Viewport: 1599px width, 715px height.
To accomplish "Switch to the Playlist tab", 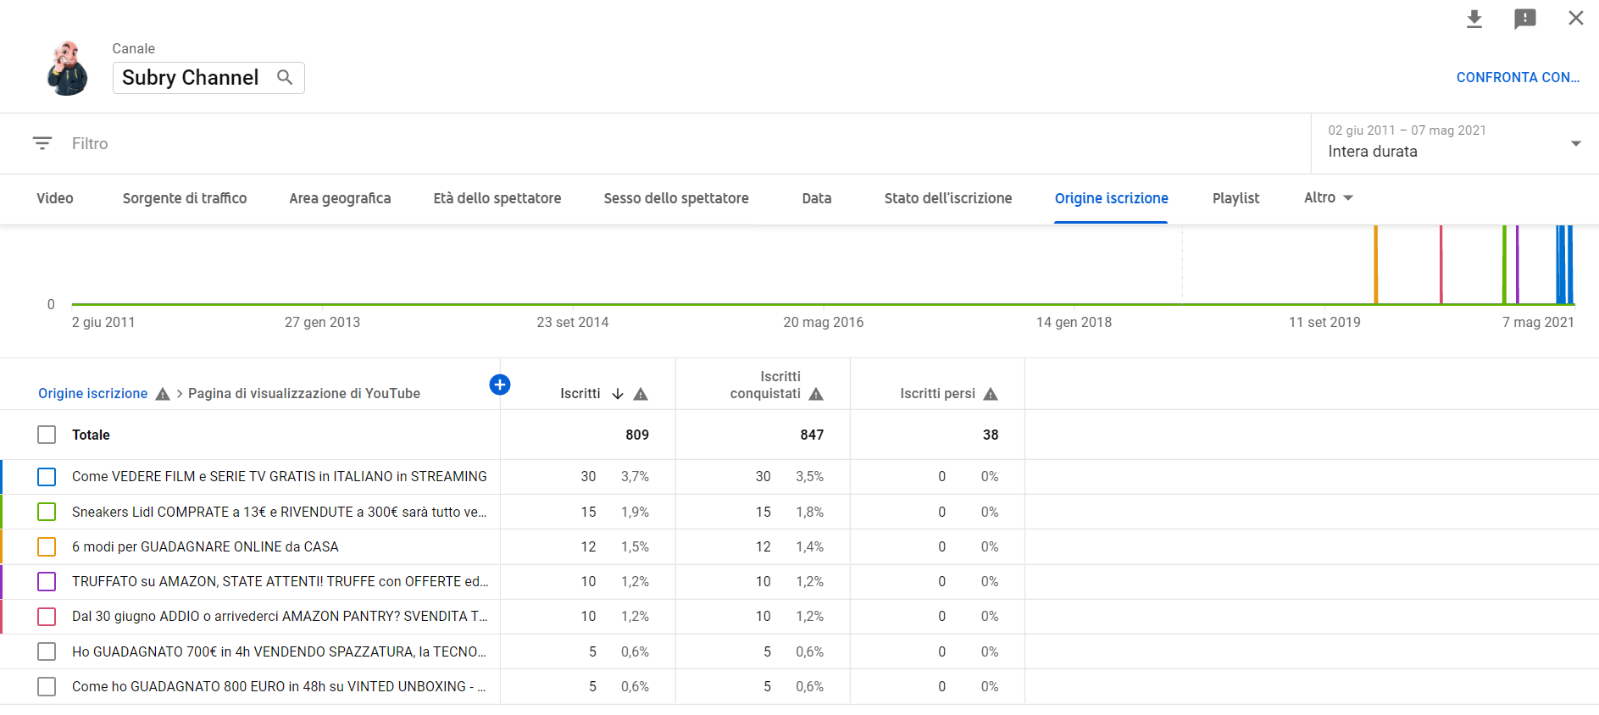I will point(1235,198).
